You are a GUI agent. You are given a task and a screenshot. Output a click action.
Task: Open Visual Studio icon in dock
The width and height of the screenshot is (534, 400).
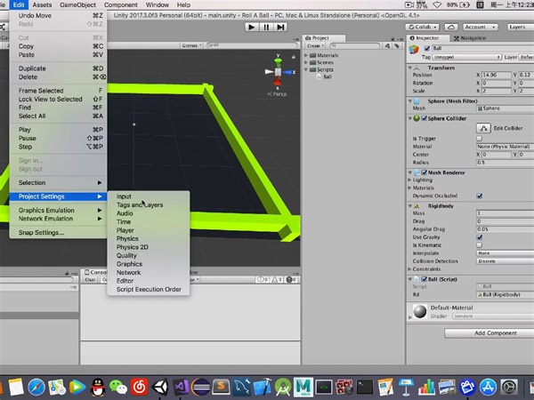[x=181, y=387]
